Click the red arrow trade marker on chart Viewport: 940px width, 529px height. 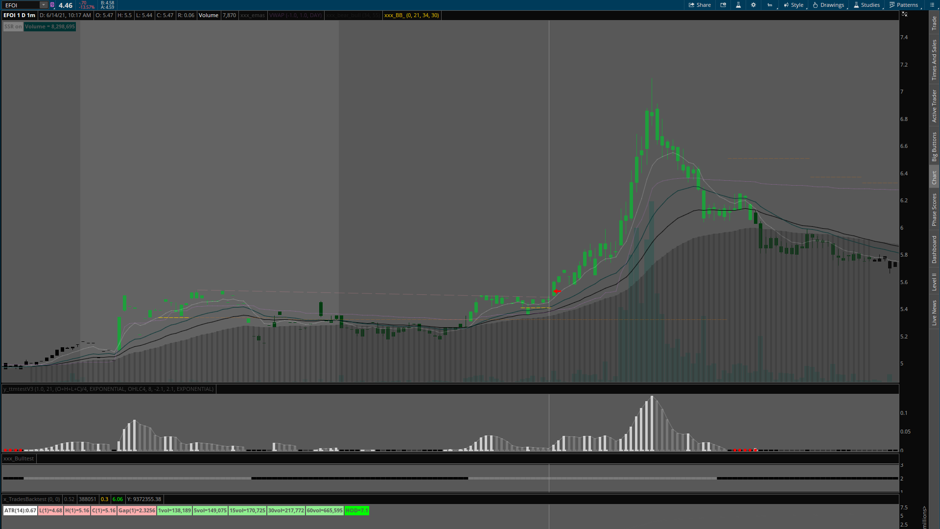click(x=557, y=291)
